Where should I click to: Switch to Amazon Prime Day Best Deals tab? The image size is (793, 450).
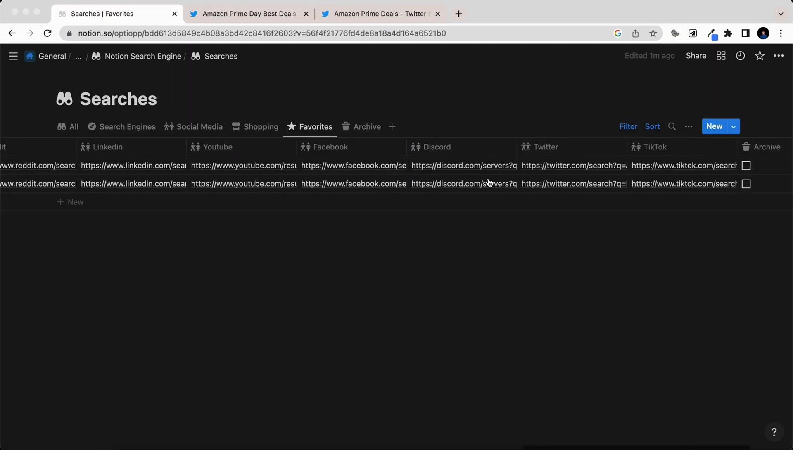249,14
